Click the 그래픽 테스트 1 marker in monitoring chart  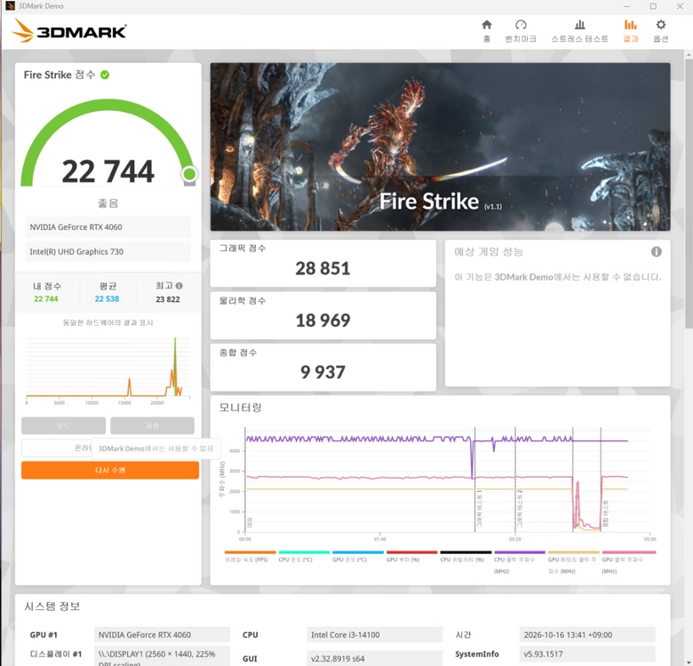pos(479,508)
